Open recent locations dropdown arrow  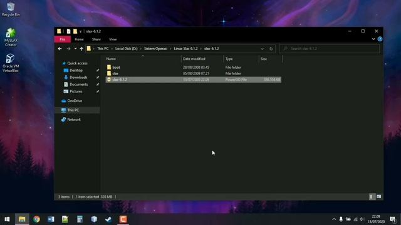pyautogui.click(x=75, y=49)
